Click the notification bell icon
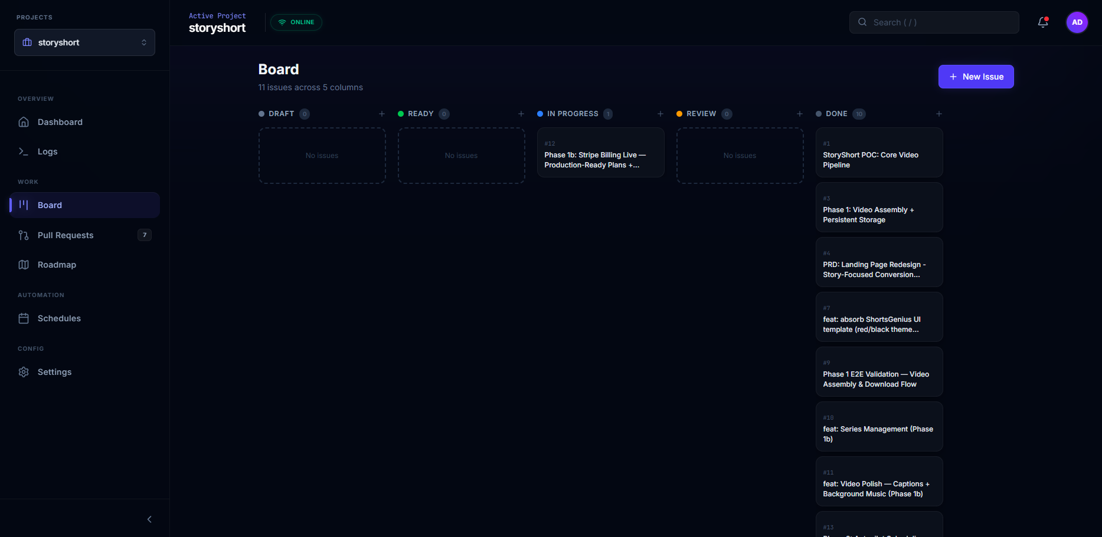 [x=1042, y=22]
